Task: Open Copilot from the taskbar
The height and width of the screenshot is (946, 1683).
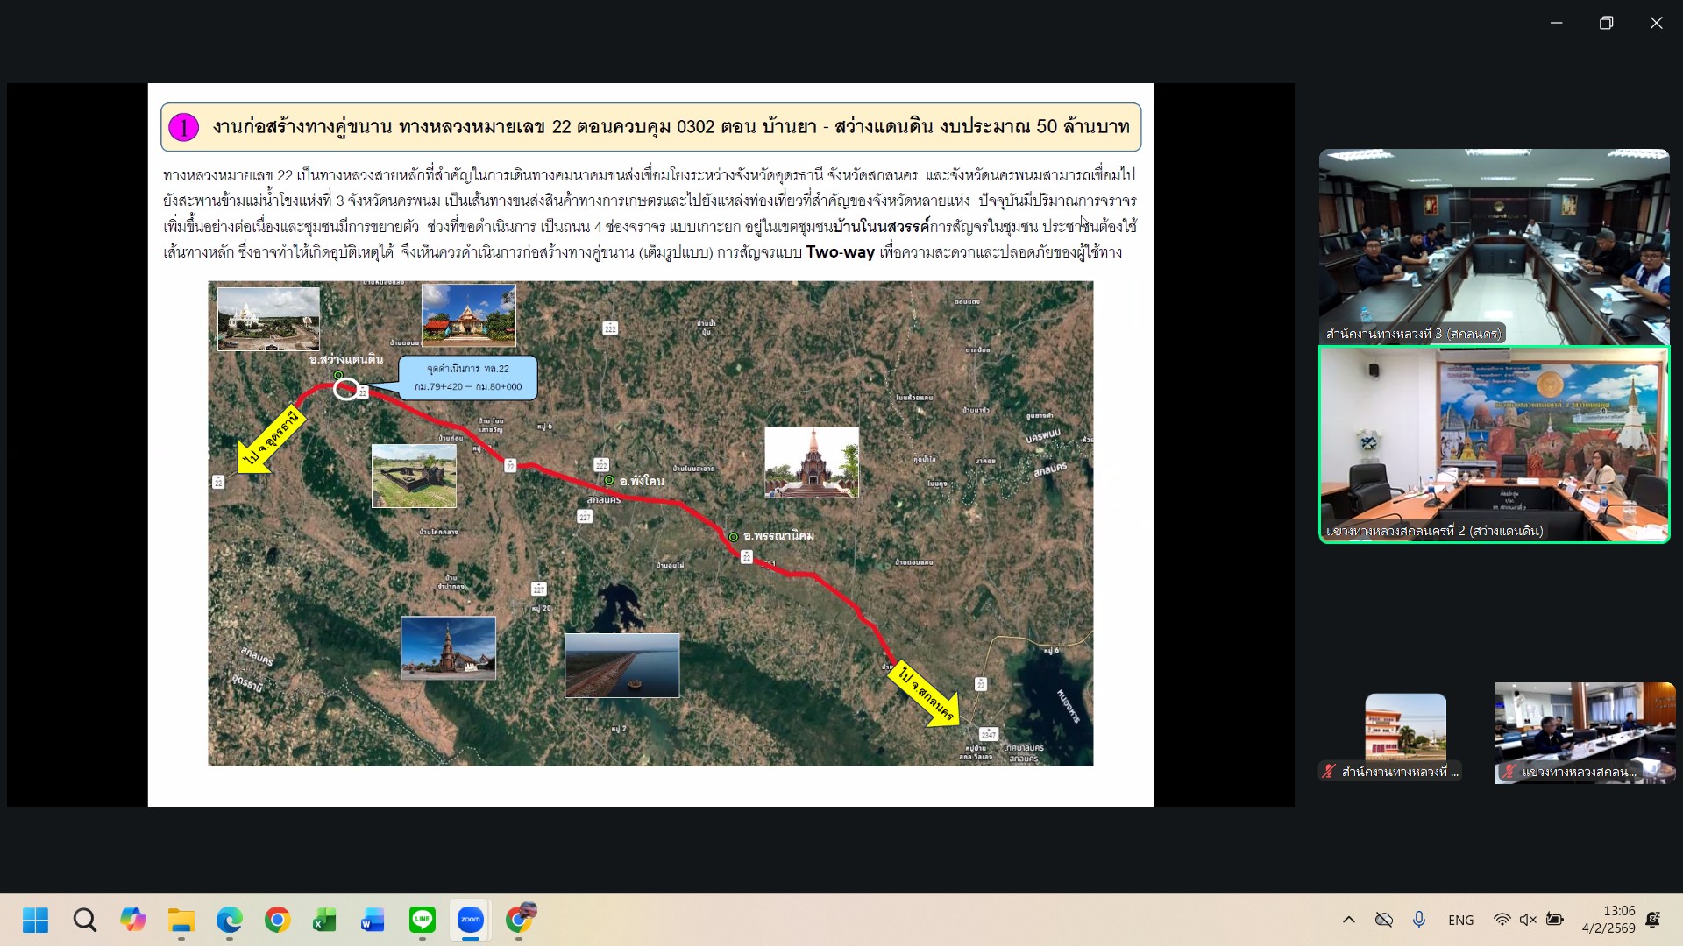Action: 133,920
